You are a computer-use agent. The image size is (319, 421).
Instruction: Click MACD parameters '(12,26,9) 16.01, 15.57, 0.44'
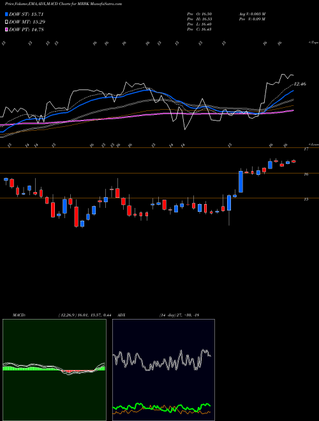pyautogui.click(x=85, y=315)
